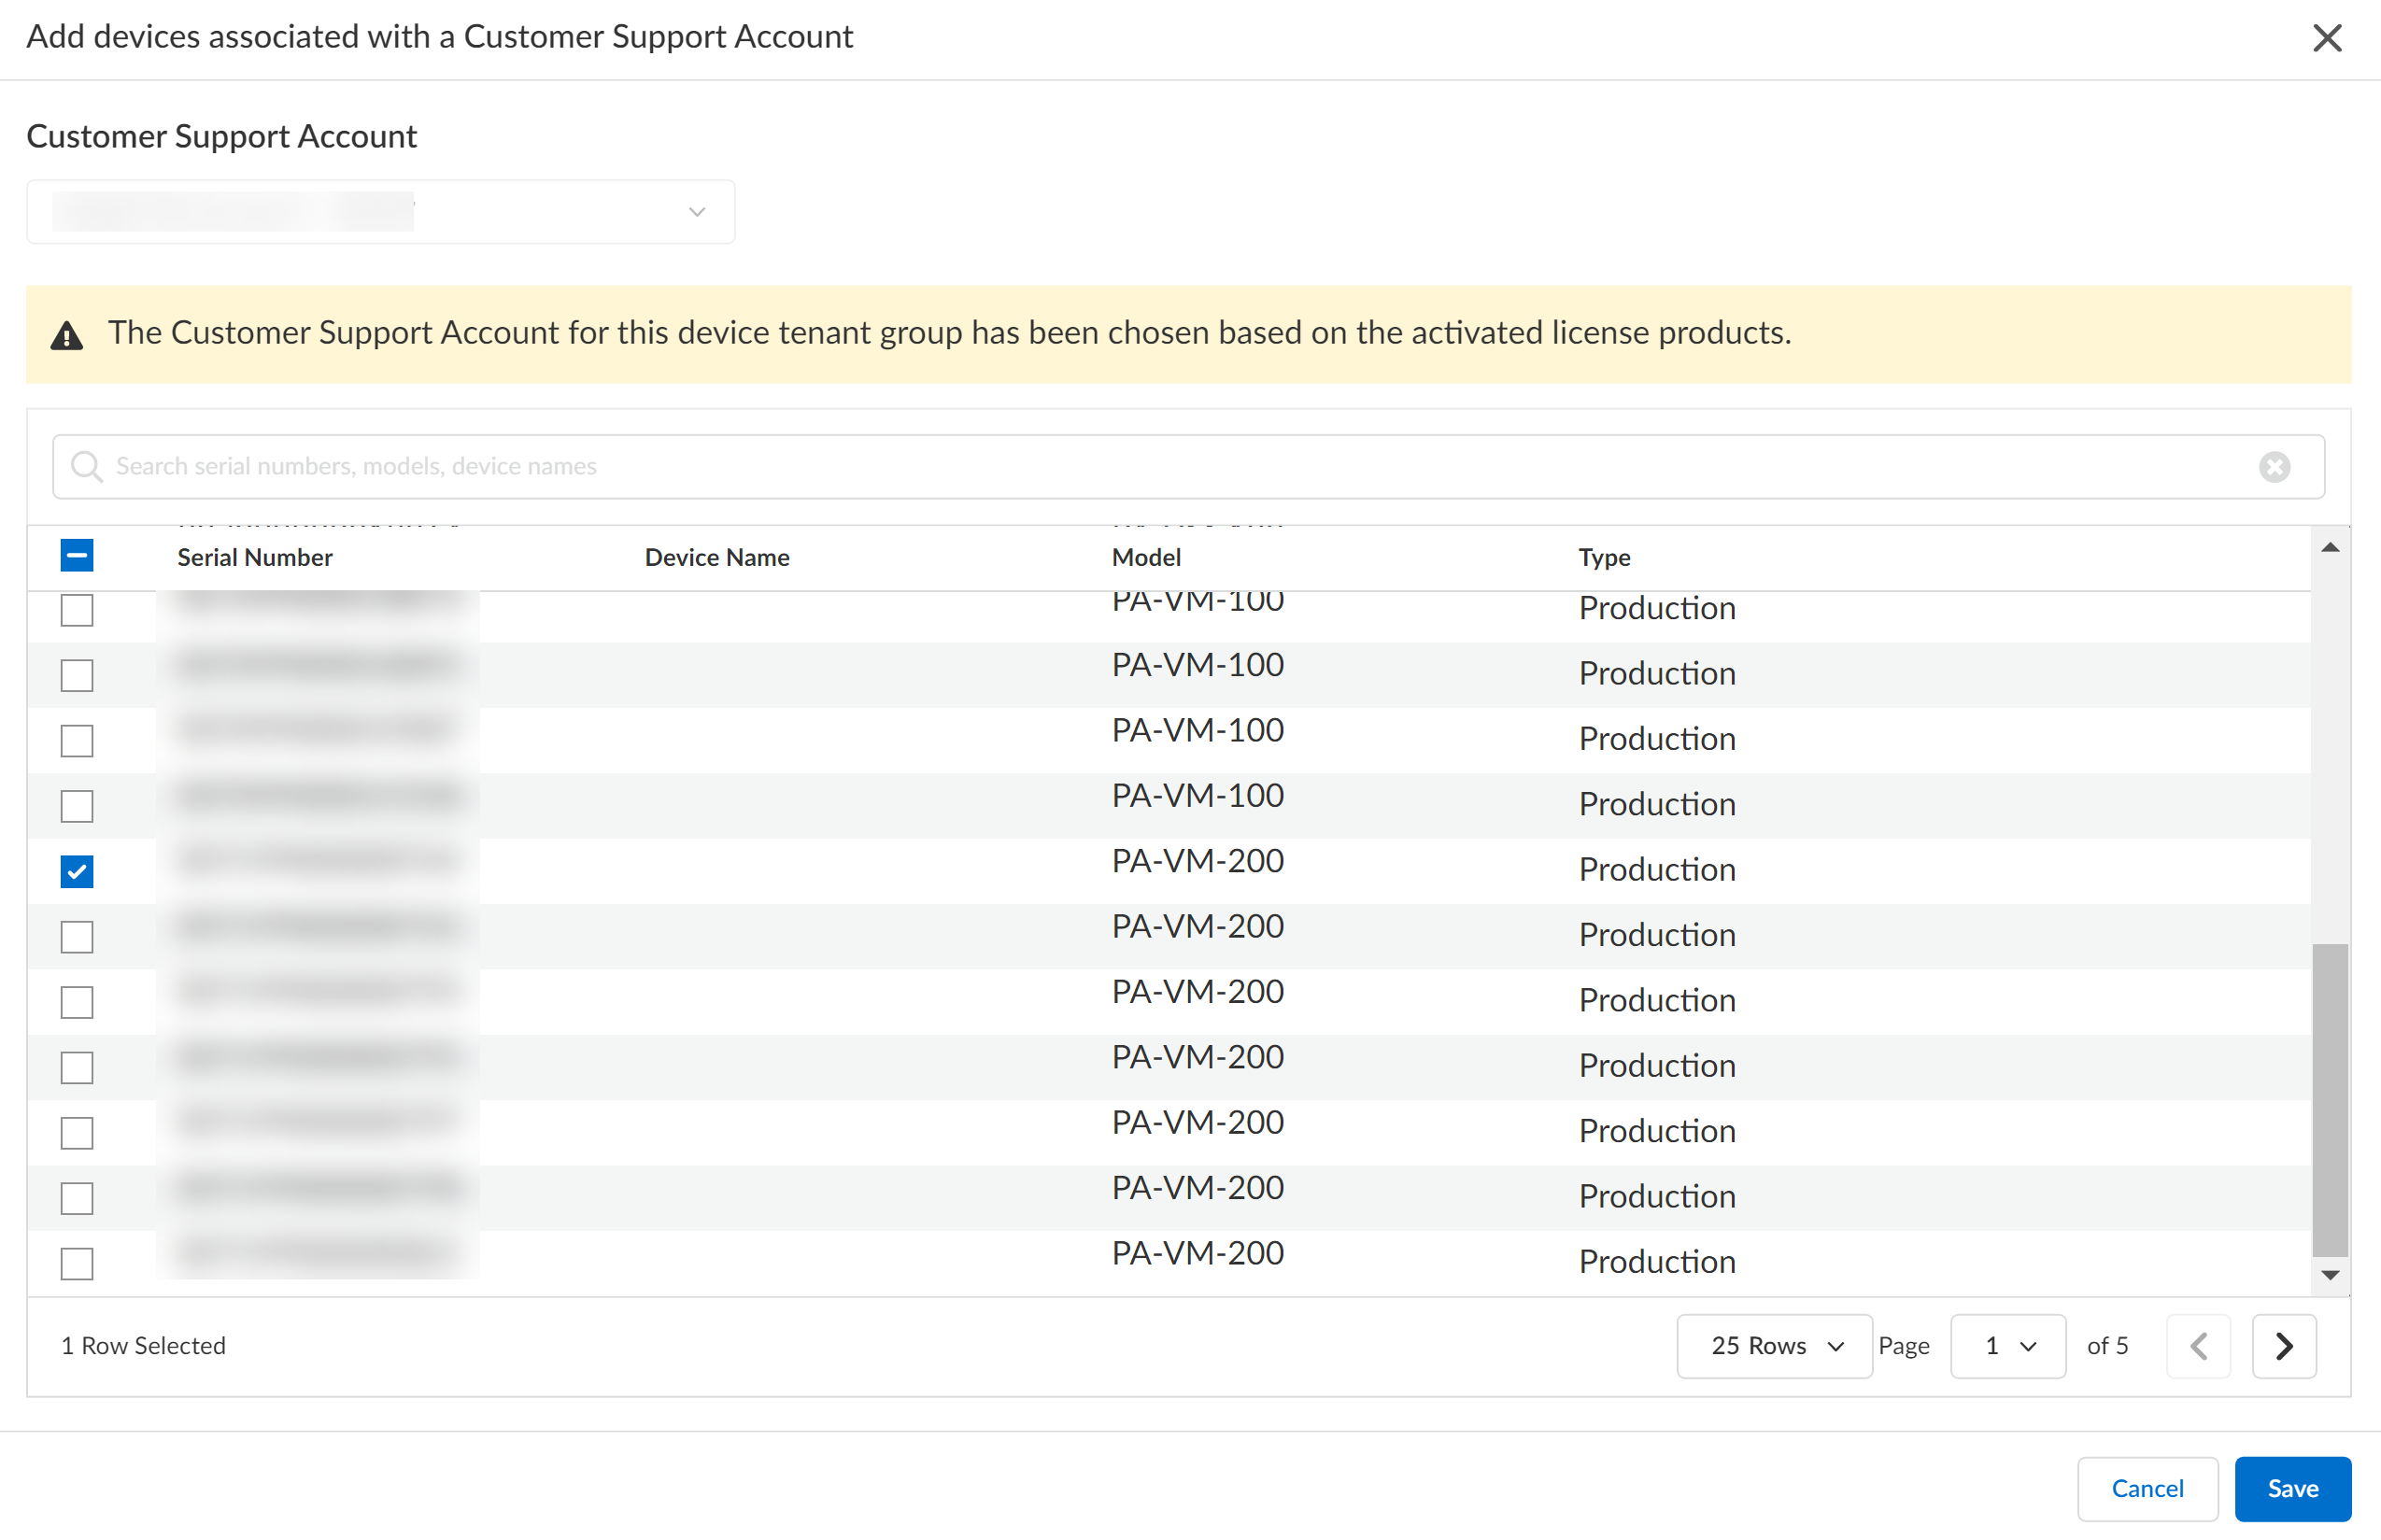Open the 25 Rows per-page dropdown

pyautogui.click(x=1773, y=1346)
